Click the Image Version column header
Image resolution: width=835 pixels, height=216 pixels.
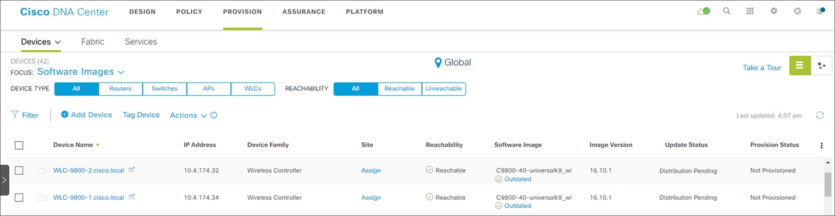[611, 145]
